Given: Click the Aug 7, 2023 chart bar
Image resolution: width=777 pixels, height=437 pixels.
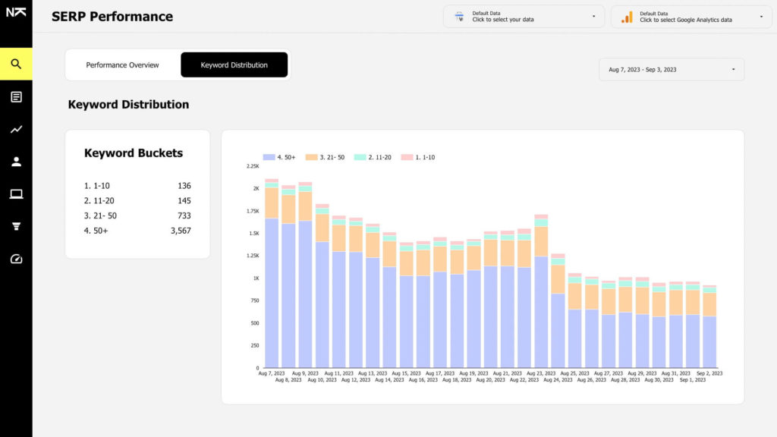Looking at the screenshot, I should pyautogui.click(x=272, y=273).
